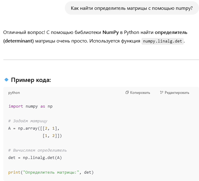
Task: Click the inline code numpy.linalg.det
Action: (x=163, y=41)
